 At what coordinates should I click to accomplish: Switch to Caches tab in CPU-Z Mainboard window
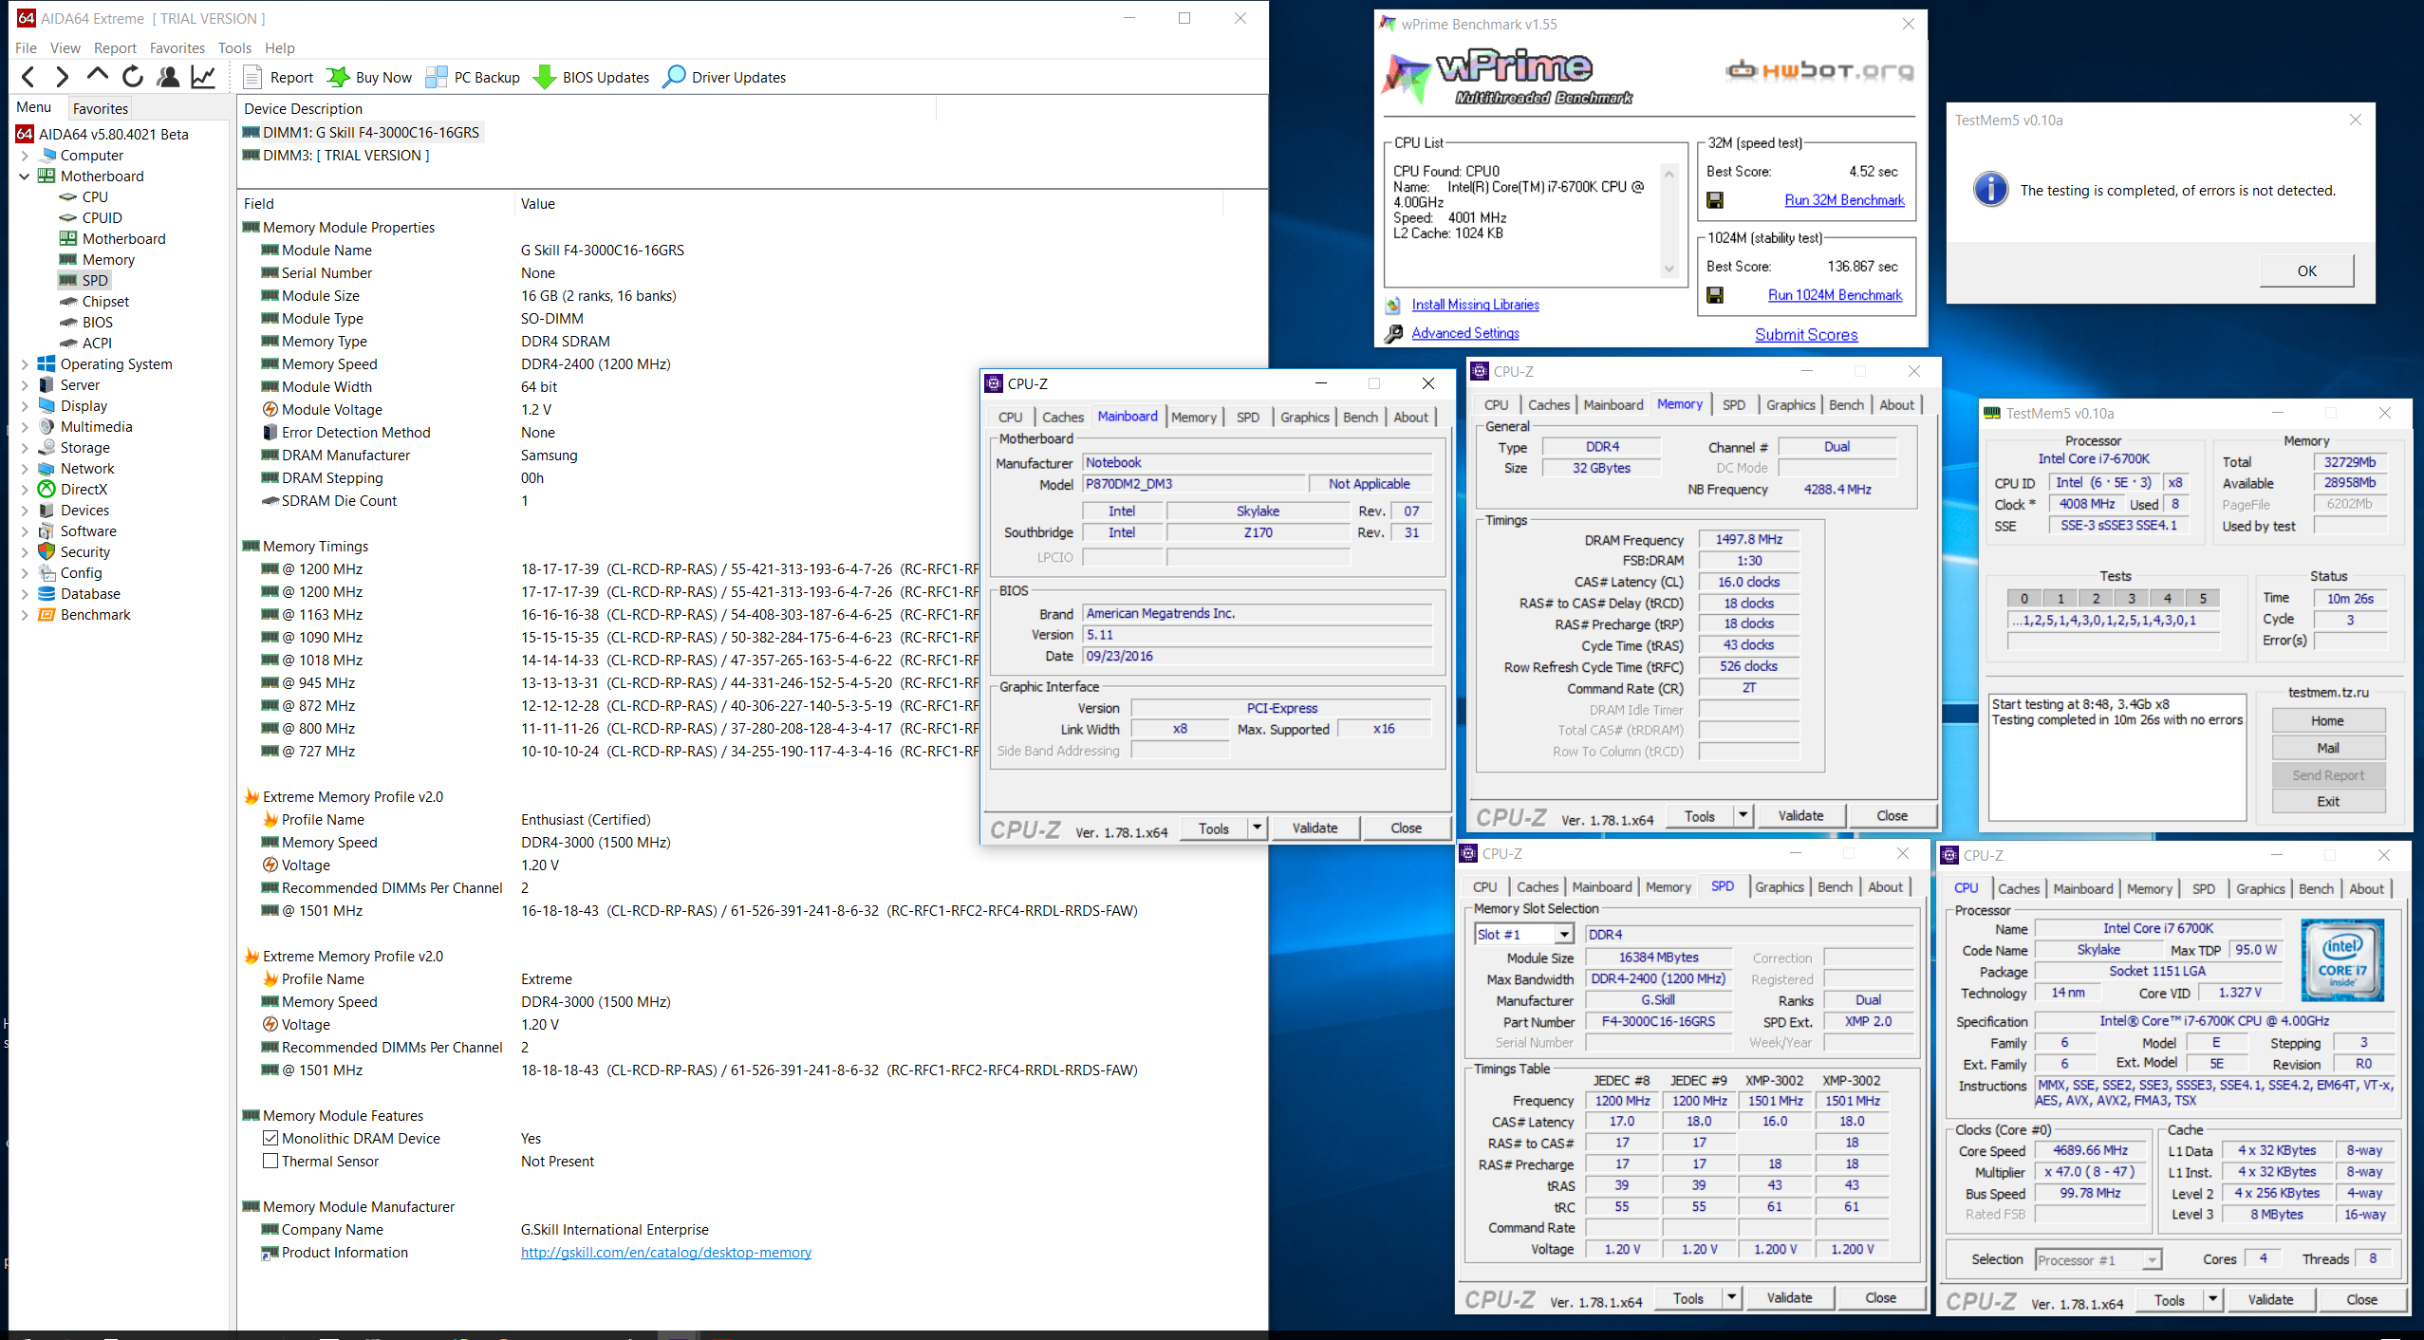pyautogui.click(x=1062, y=418)
